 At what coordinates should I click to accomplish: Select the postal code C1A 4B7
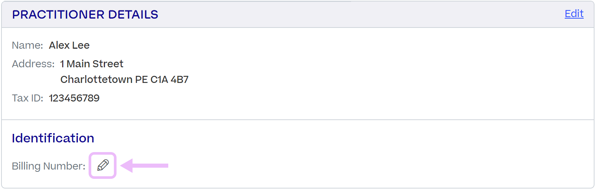[169, 80]
